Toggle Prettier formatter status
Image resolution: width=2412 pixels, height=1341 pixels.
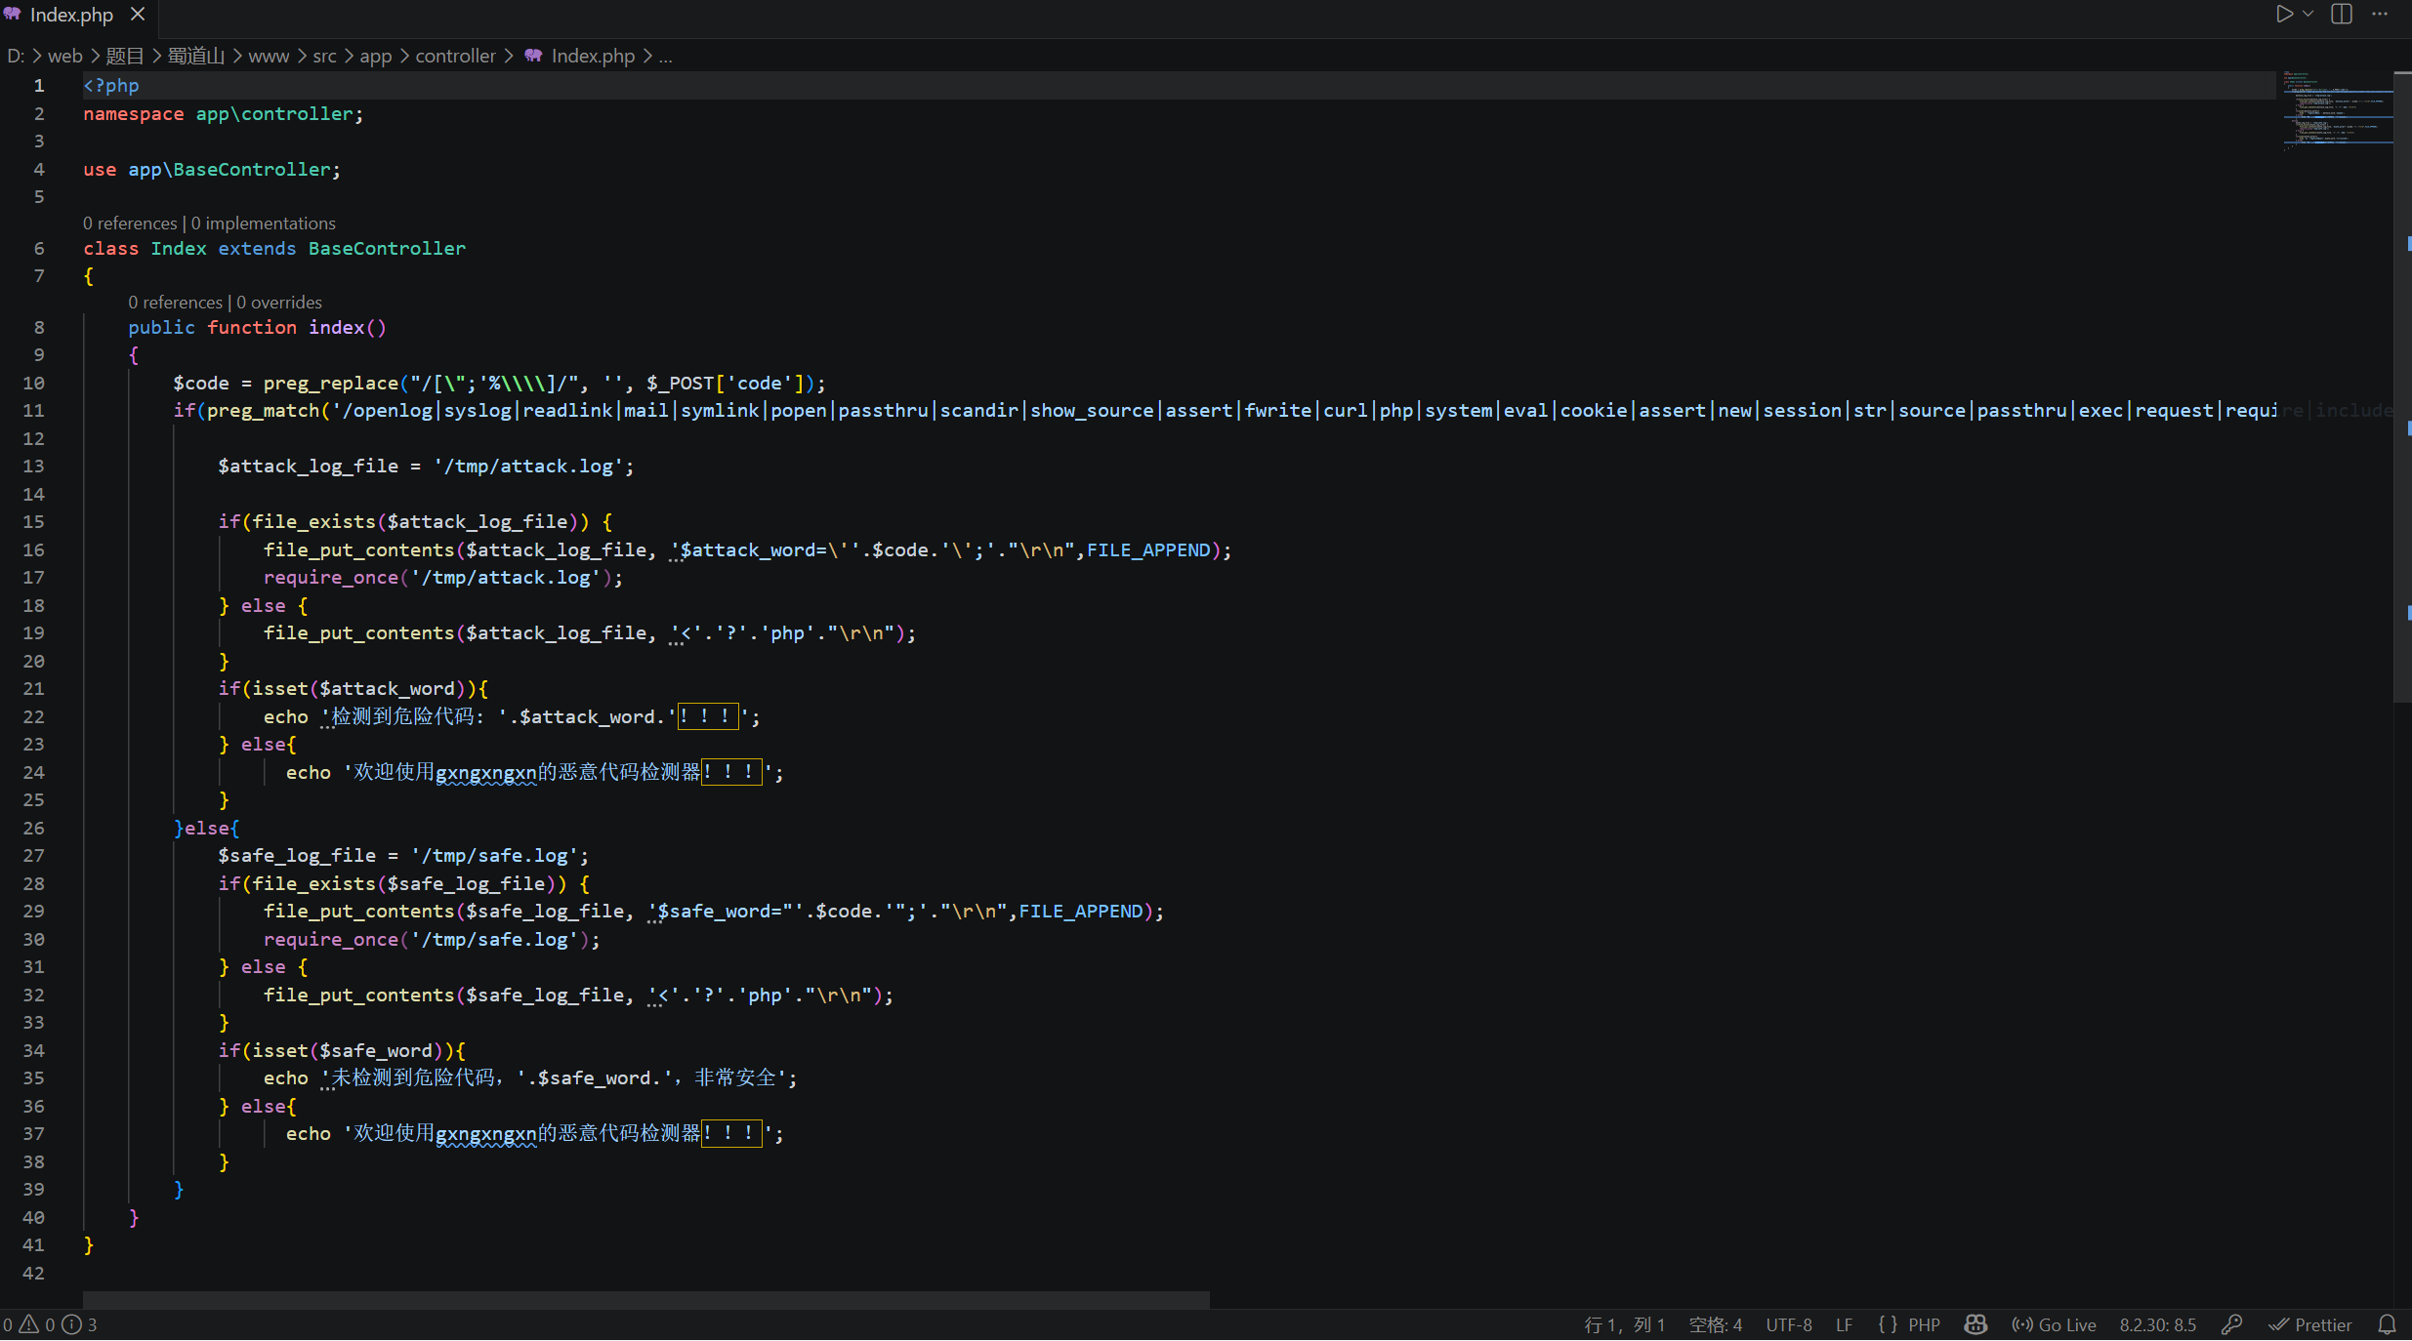point(2310,1324)
